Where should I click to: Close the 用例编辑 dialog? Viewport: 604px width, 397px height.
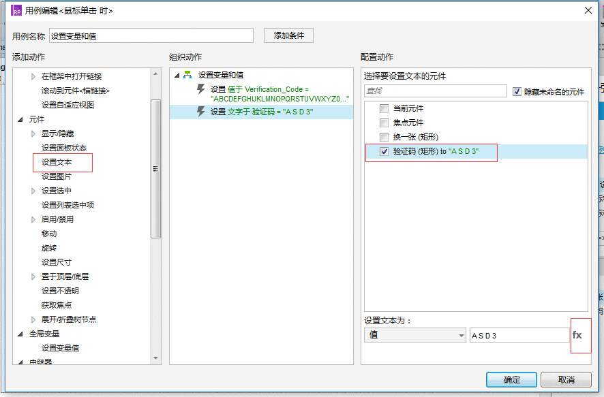pos(588,10)
